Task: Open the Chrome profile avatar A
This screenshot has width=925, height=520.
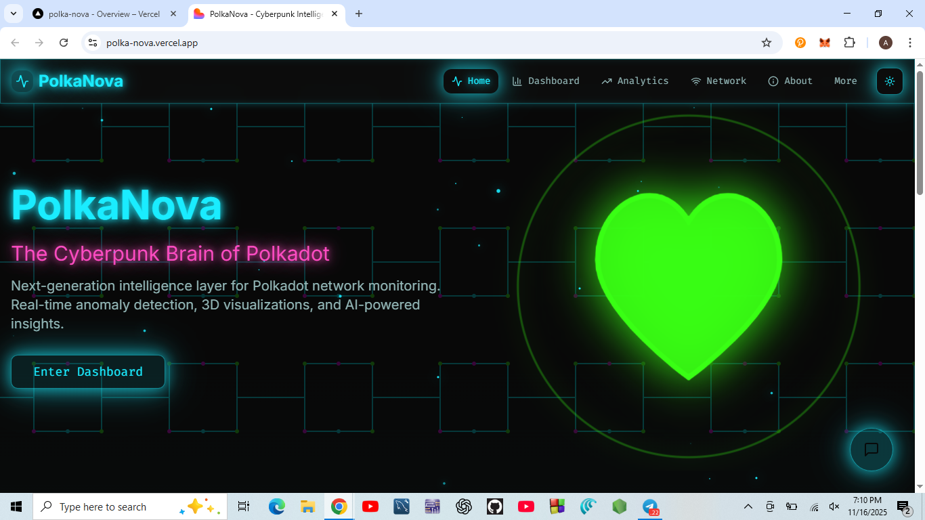Action: 886,43
